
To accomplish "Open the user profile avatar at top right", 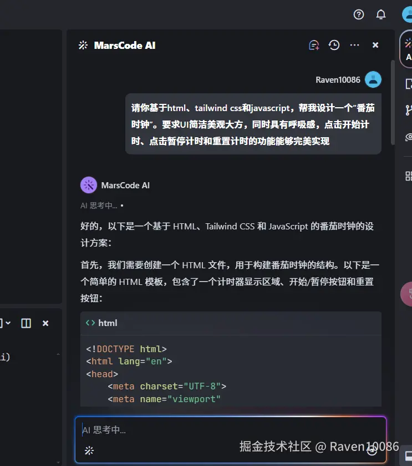I will pos(407,14).
